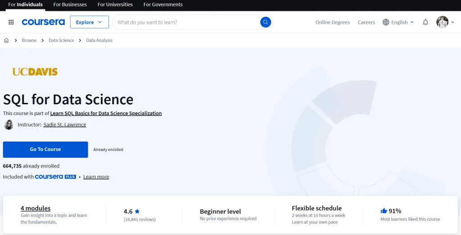461x235 pixels.
Task: Switch to For Universities tab
Action: 115,4
